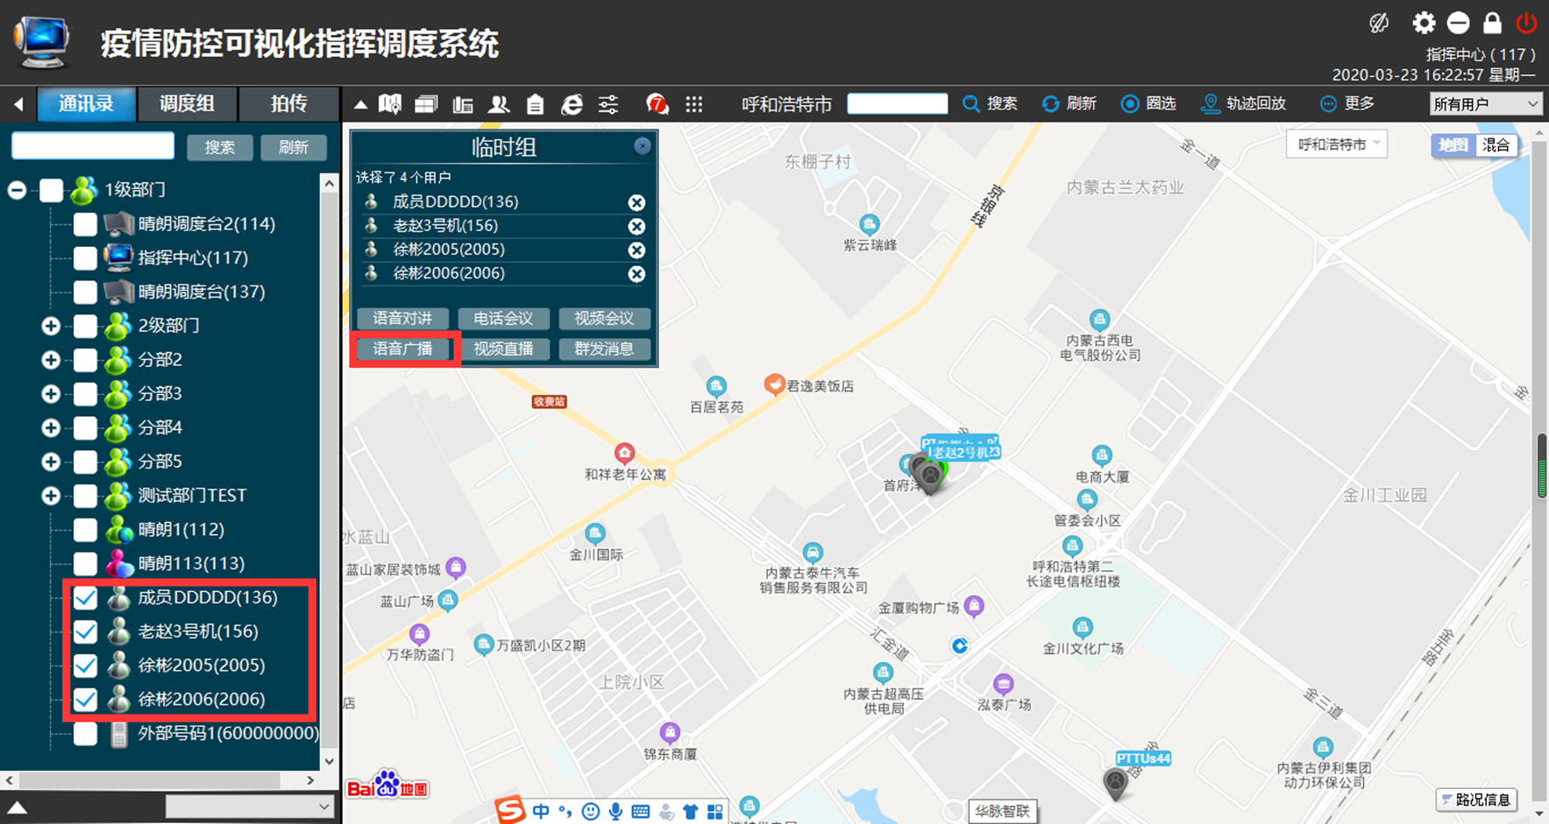Check the 外部号码1(600000000) checkbox

85,734
